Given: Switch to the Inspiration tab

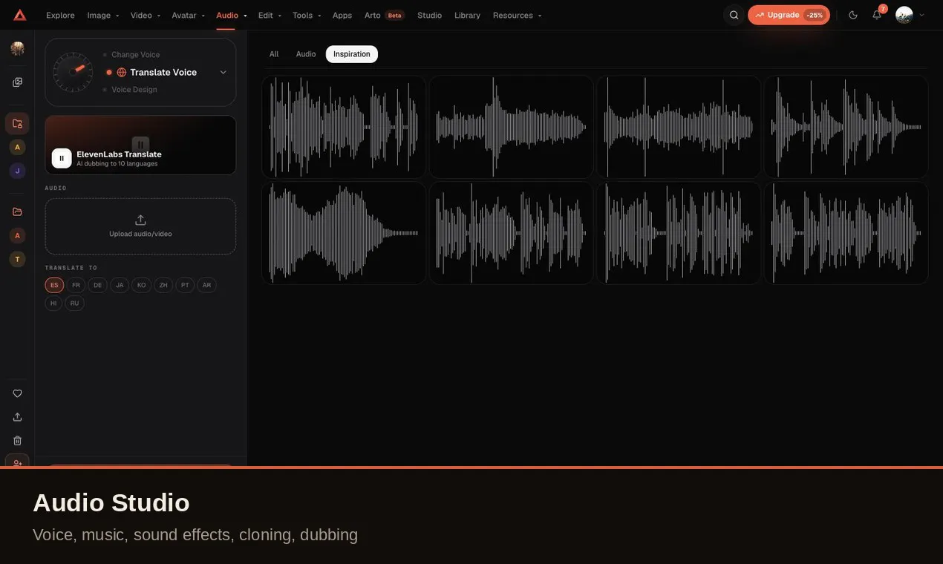Looking at the screenshot, I should tap(352, 54).
